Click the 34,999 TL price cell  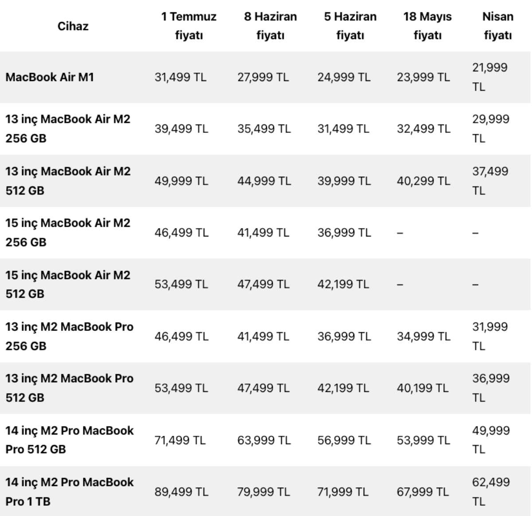click(423, 336)
